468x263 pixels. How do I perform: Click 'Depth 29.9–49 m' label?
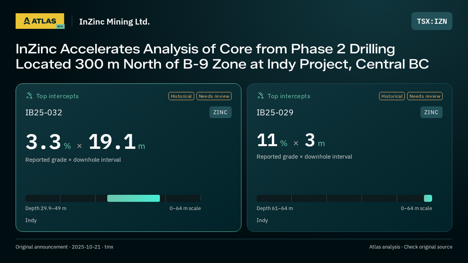pos(46,208)
